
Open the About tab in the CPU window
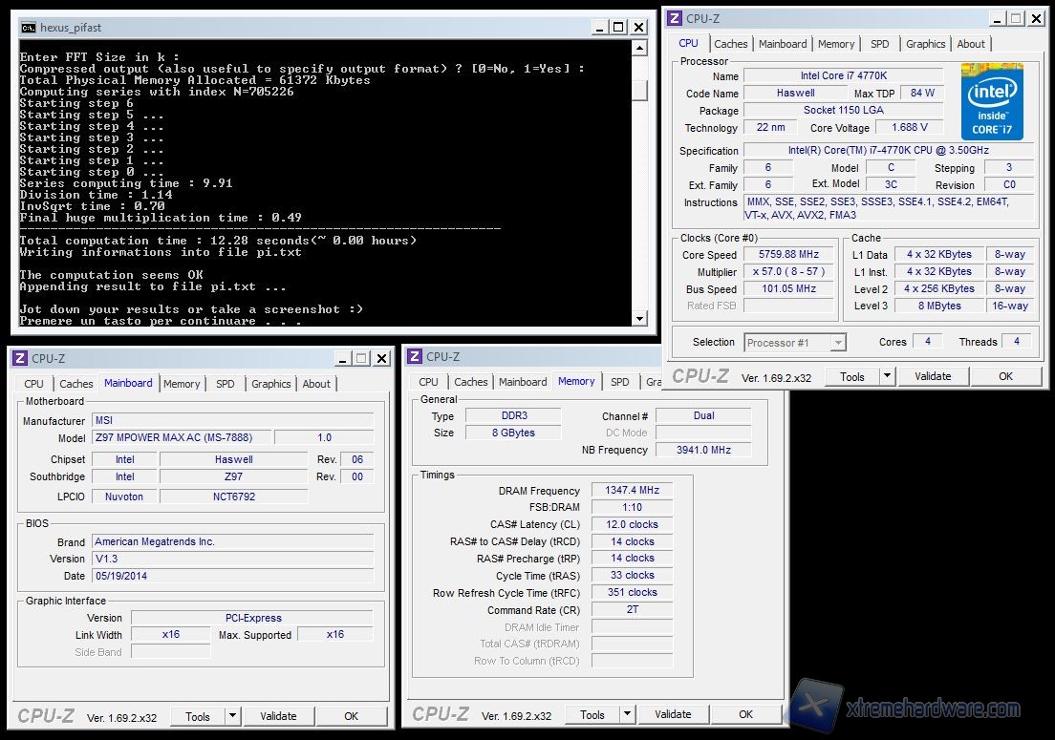971,44
